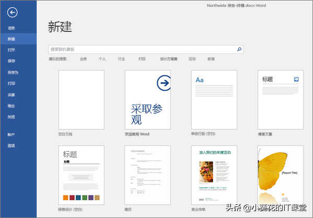Select the report design template with color squares
Image resolution: width=313 pixels, height=218 pixels.
click(x=81, y=175)
